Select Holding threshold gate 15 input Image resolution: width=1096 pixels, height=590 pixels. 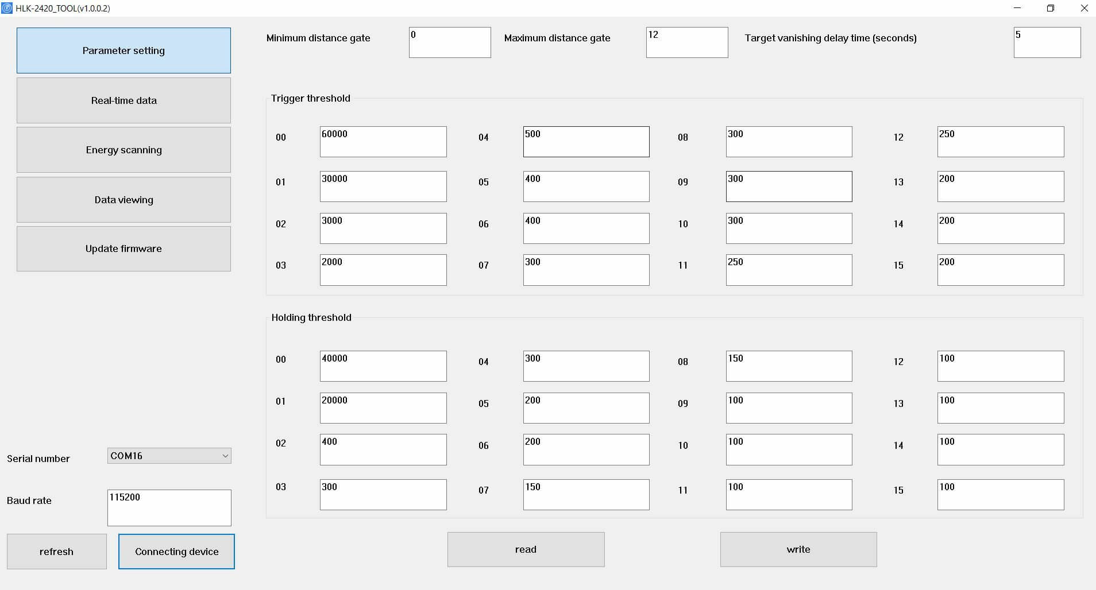(1000, 495)
